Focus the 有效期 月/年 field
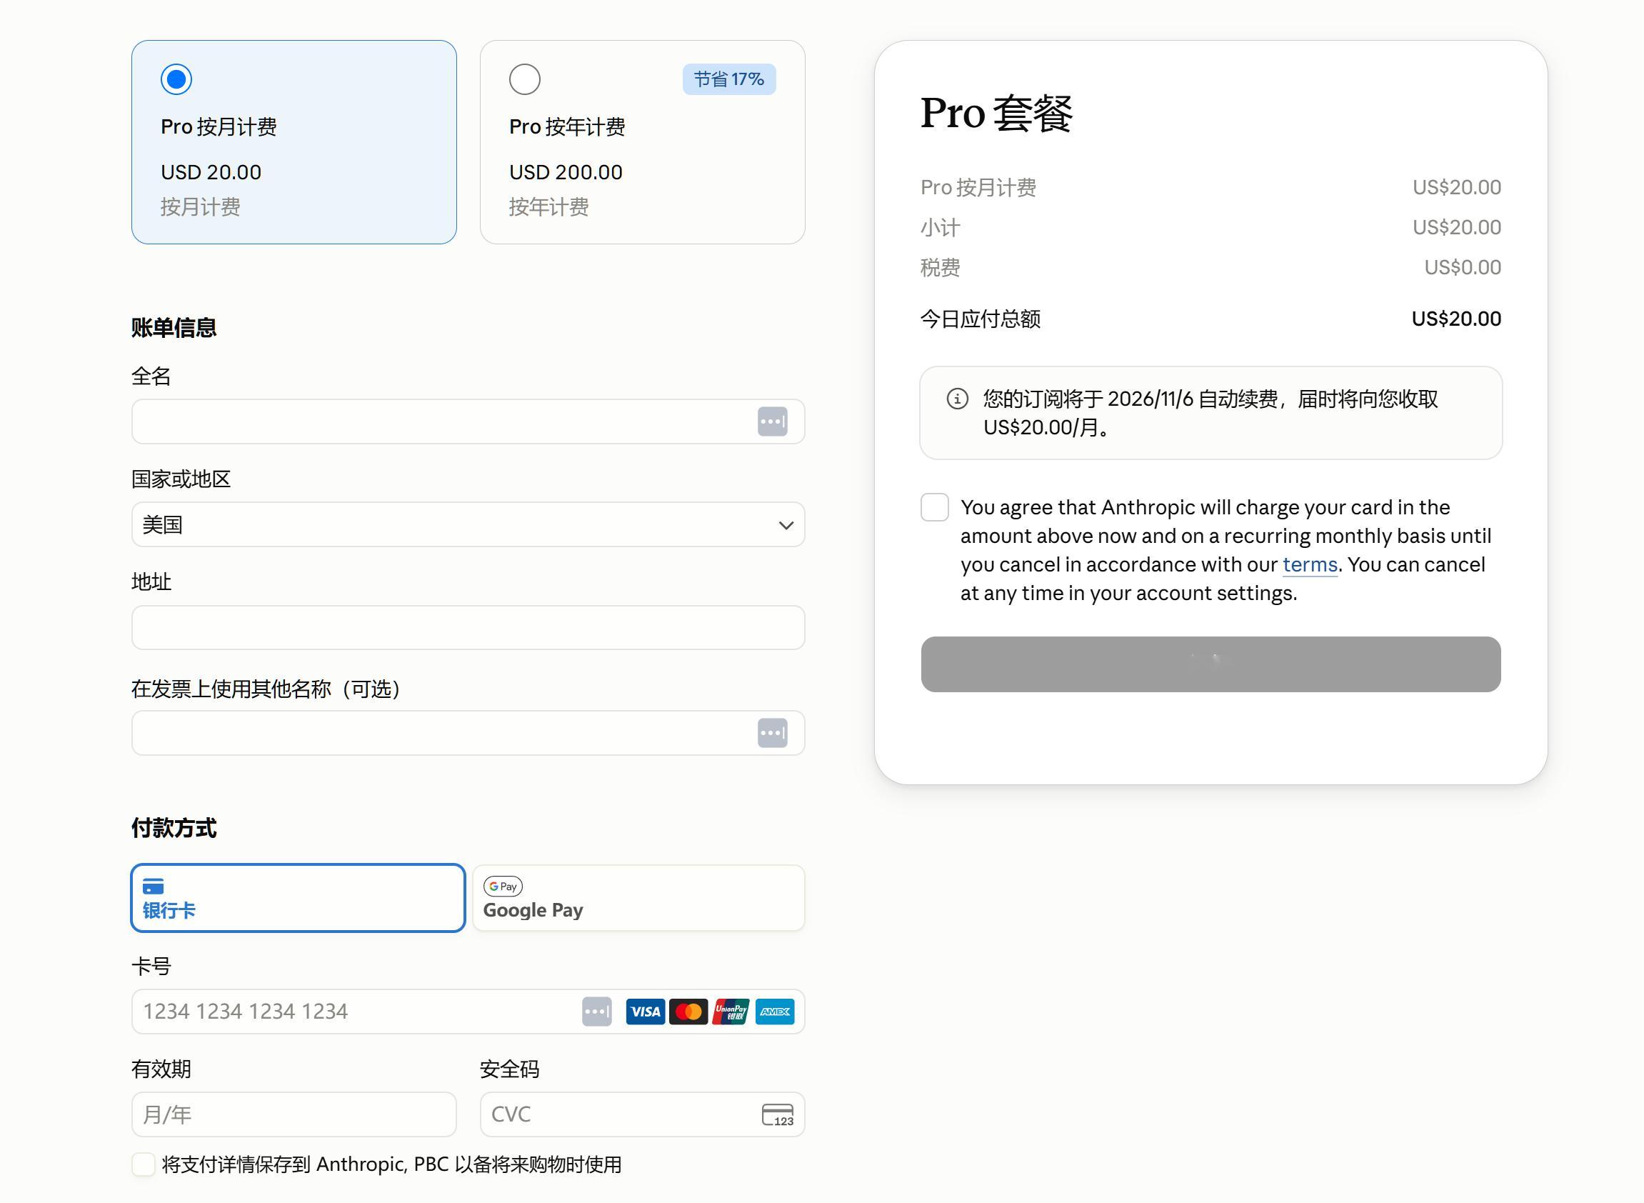Image resolution: width=1644 pixels, height=1203 pixels. (x=294, y=1115)
